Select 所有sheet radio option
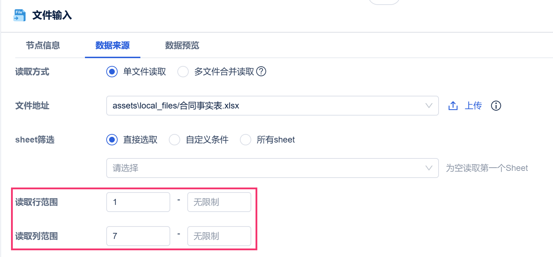Viewport: 553px width, 257px height. pos(246,140)
